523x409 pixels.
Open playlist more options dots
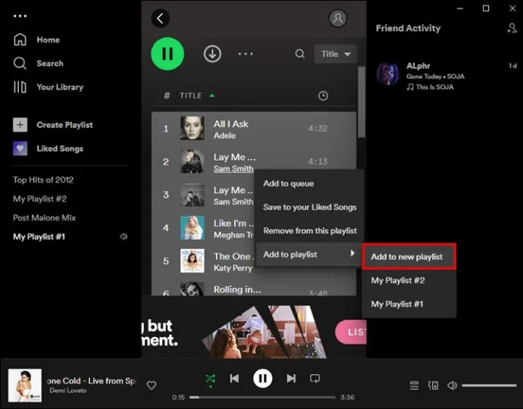click(x=246, y=54)
